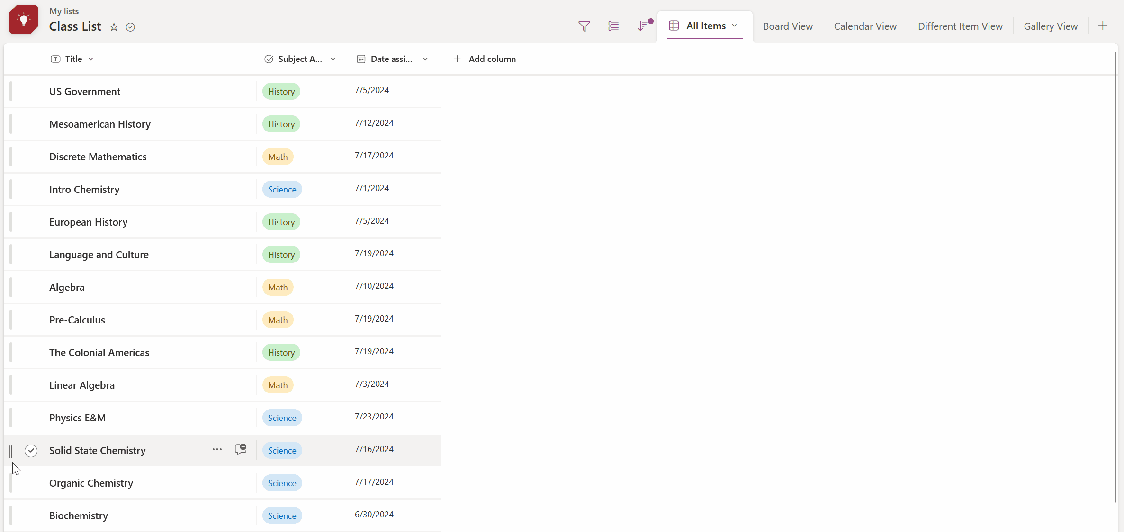The height and width of the screenshot is (532, 1124).
Task: Switch to Board View tab
Action: (x=788, y=26)
